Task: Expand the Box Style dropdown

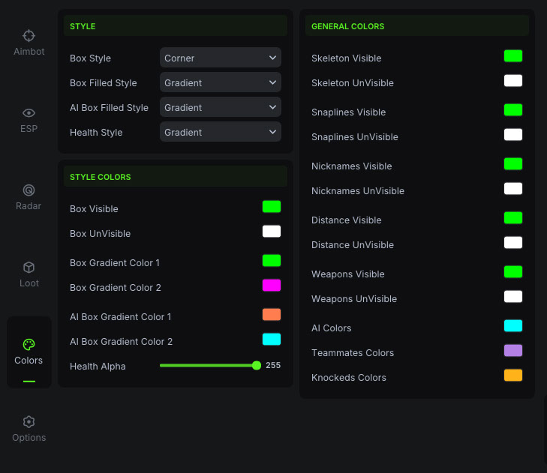Action: pyautogui.click(x=220, y=58)
